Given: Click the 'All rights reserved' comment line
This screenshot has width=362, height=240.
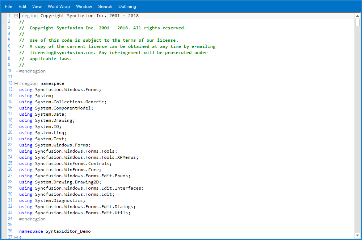Looking at the screenshot, I should [x=103, y=28].
